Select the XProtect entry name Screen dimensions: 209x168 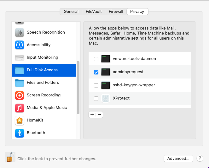point(121,98)
